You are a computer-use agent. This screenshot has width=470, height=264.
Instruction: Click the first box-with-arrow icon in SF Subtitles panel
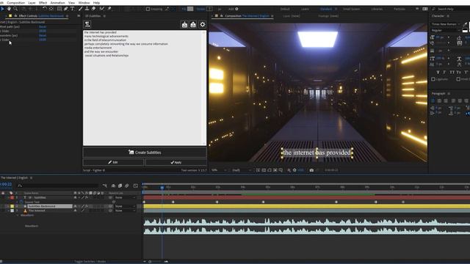(x=184, y=24)
